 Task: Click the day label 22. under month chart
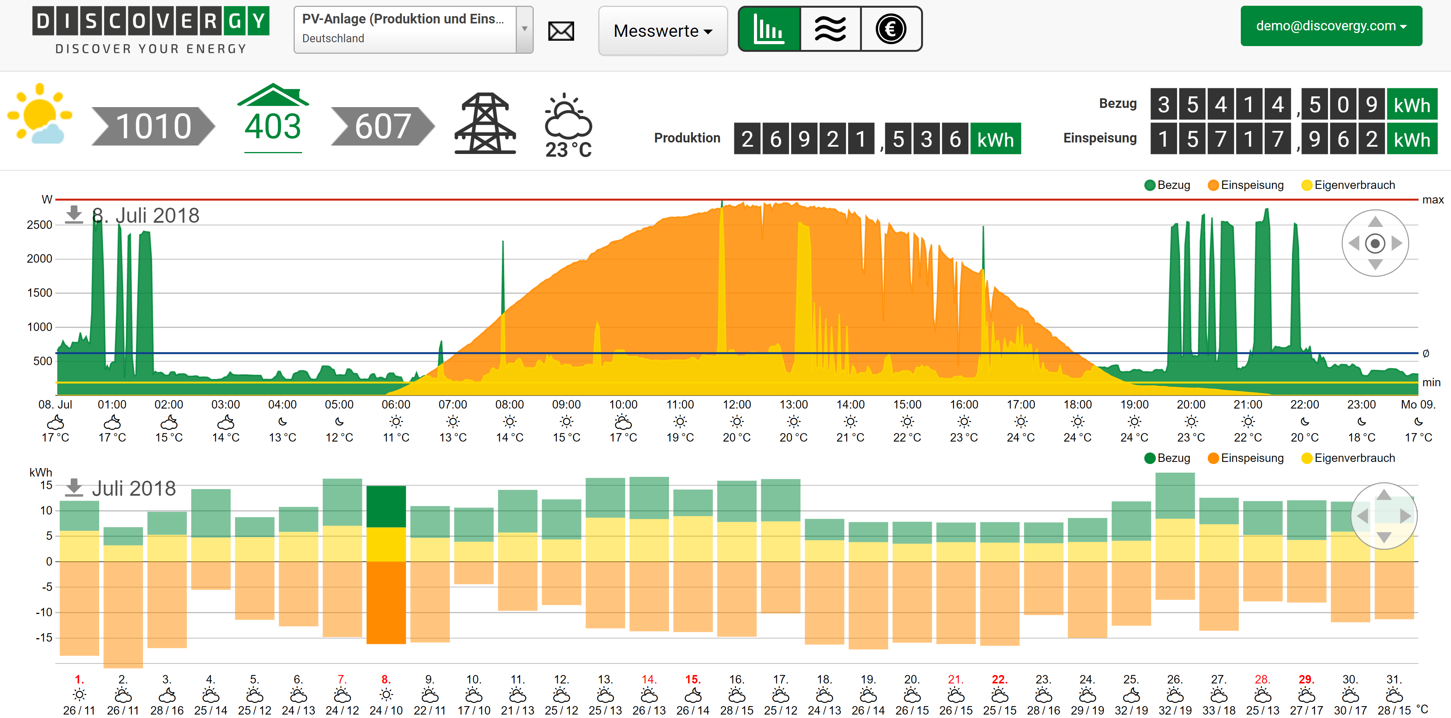[x=1000, y=679]
